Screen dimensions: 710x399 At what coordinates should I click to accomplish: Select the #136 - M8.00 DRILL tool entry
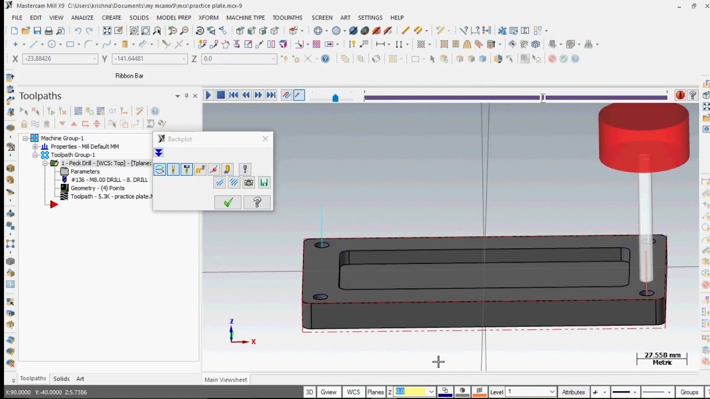tap(109, 180)
